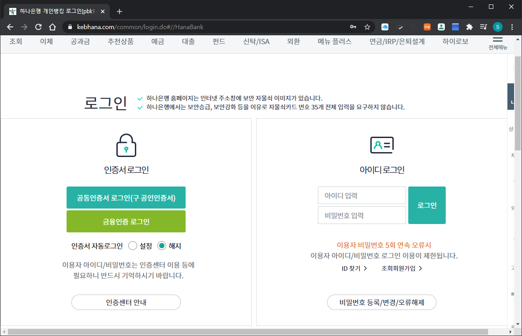
Task: Open the Extensions puzzle piece menu
Action: [x=470, y=27]
